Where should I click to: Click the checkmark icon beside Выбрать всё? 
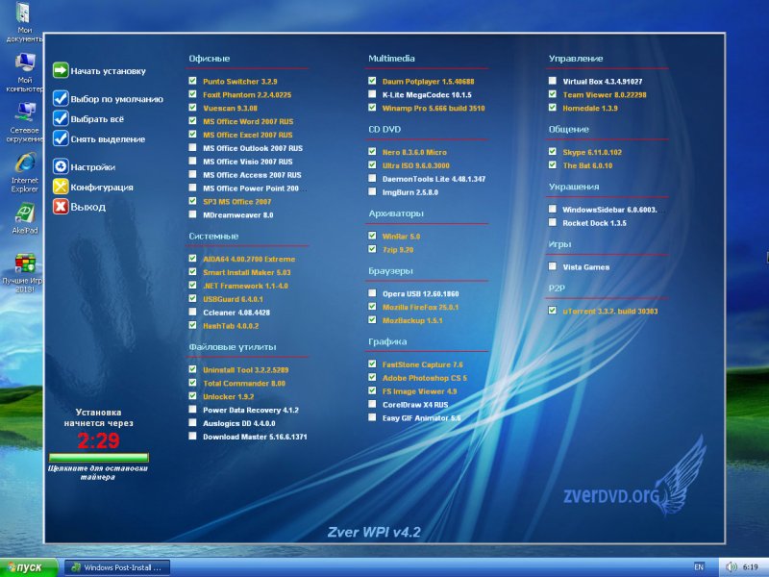(x=61, y=118)
